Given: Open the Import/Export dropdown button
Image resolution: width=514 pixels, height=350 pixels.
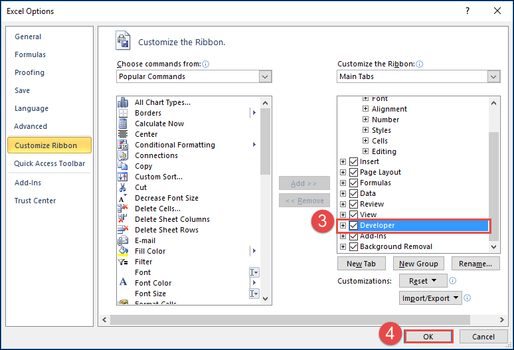Looking at the screenshot, I should click(x=430, y=298).
